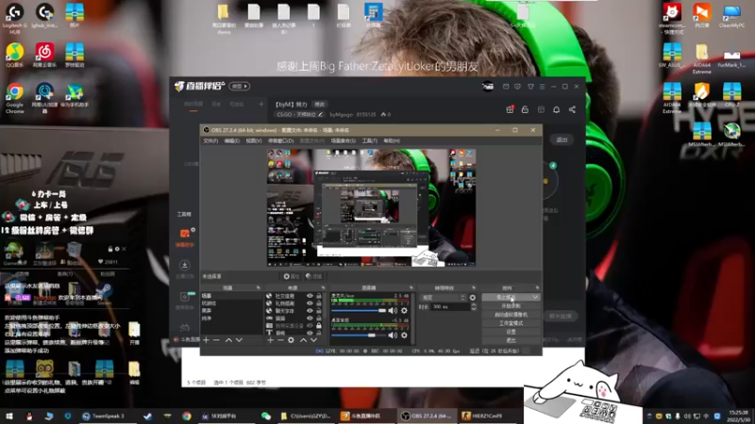Image resolution: width=755 pixels, height=424 pixels.
Task: Open the 渐变 transition type dropdown
Action: [x=443, y=298]
